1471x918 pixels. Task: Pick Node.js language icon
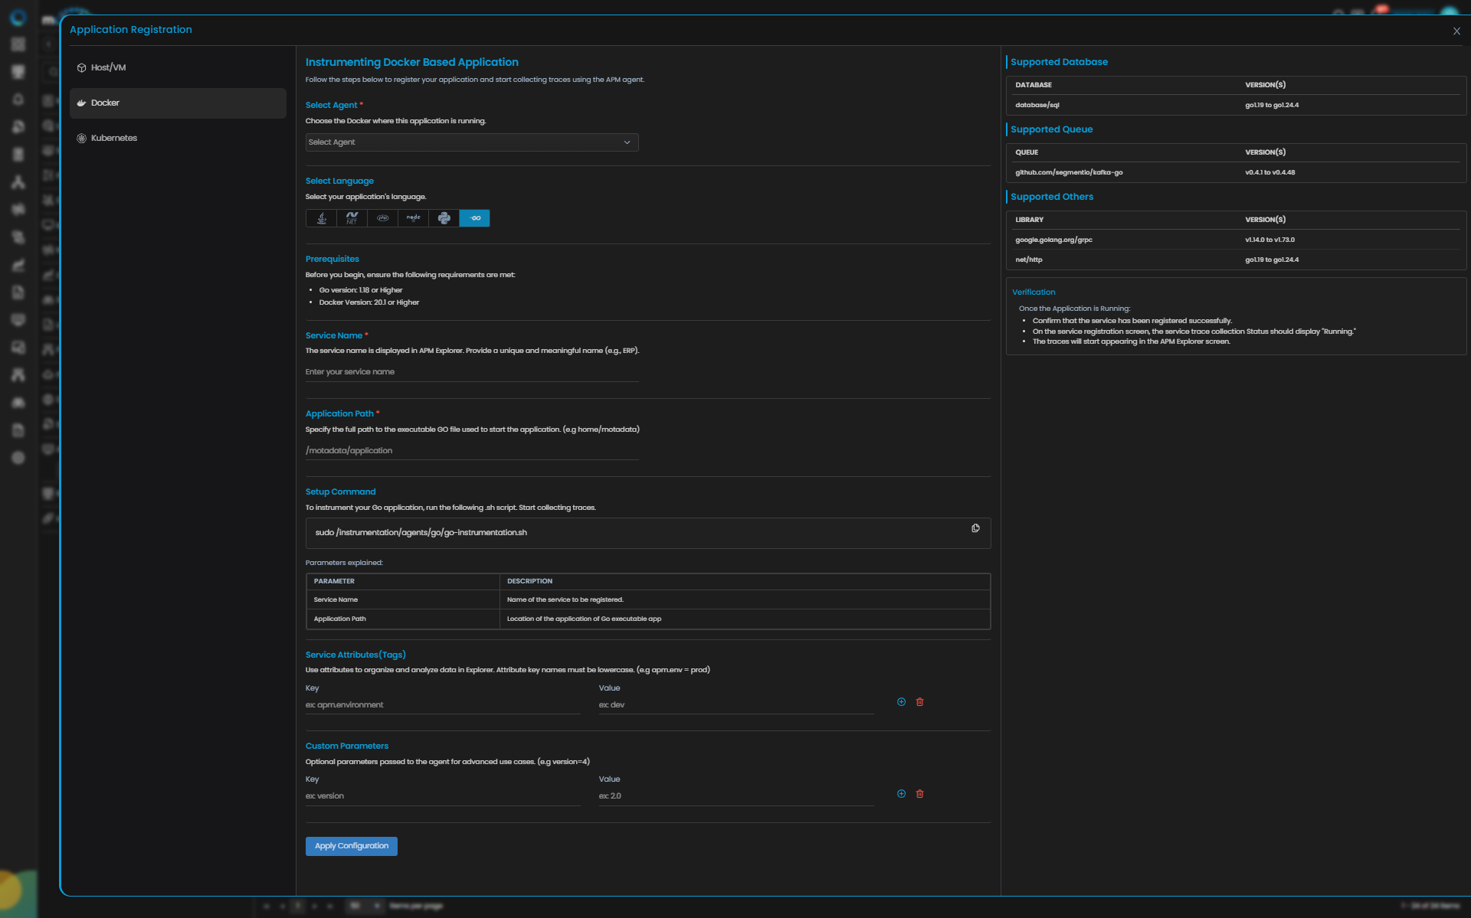coord(413,218)
